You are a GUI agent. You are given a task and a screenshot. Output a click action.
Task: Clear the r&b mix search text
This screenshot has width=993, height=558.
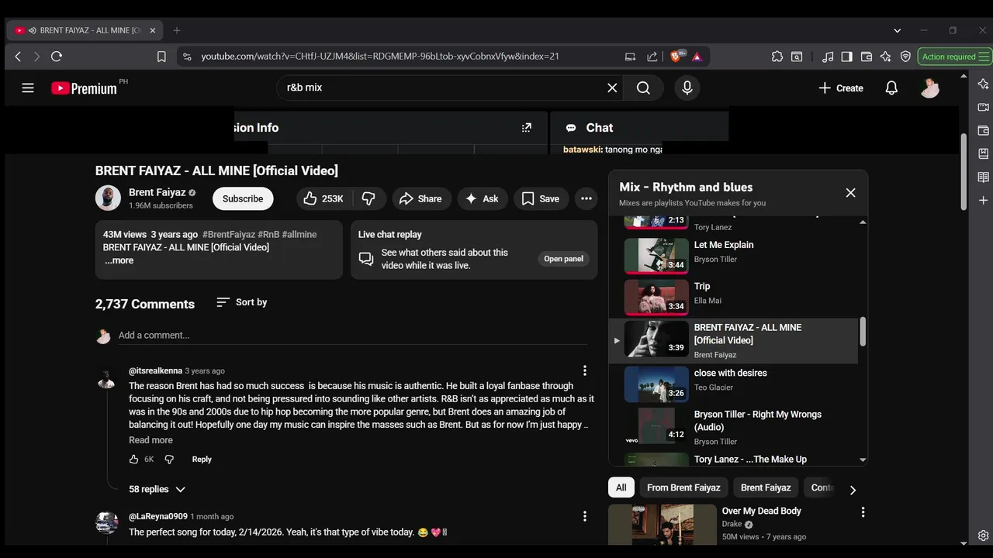pos(612,88)
